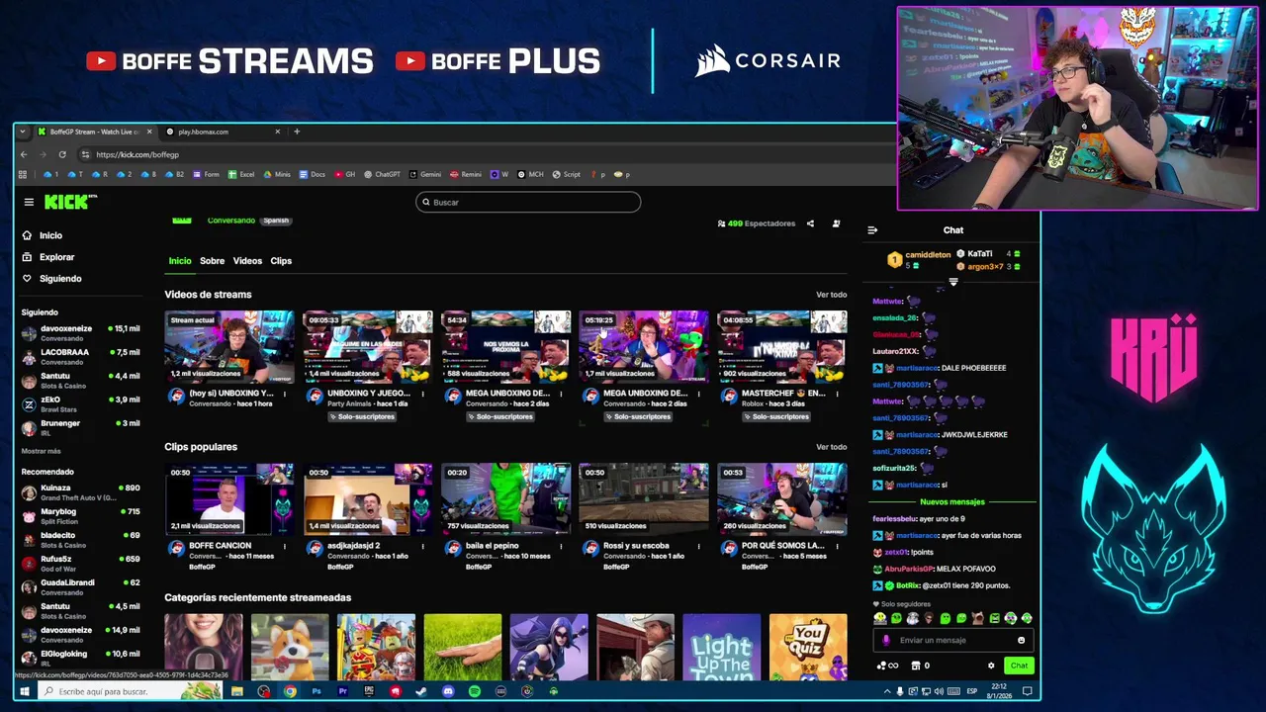Open the baila el pepino clip

(x=505, y=498)
